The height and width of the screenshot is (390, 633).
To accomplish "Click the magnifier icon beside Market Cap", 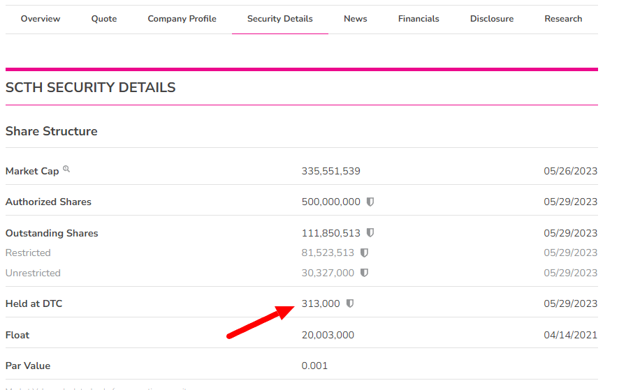I will tap(67, 169).
